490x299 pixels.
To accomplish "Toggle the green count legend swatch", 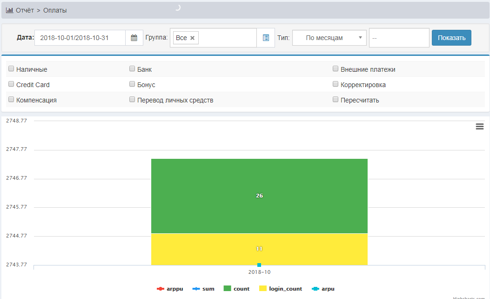I will click(228, 289).
